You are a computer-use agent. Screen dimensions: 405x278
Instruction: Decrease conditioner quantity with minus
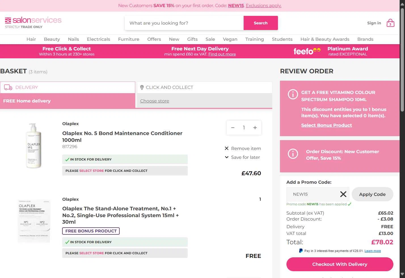pyautogui.click(x=233, y=128)
